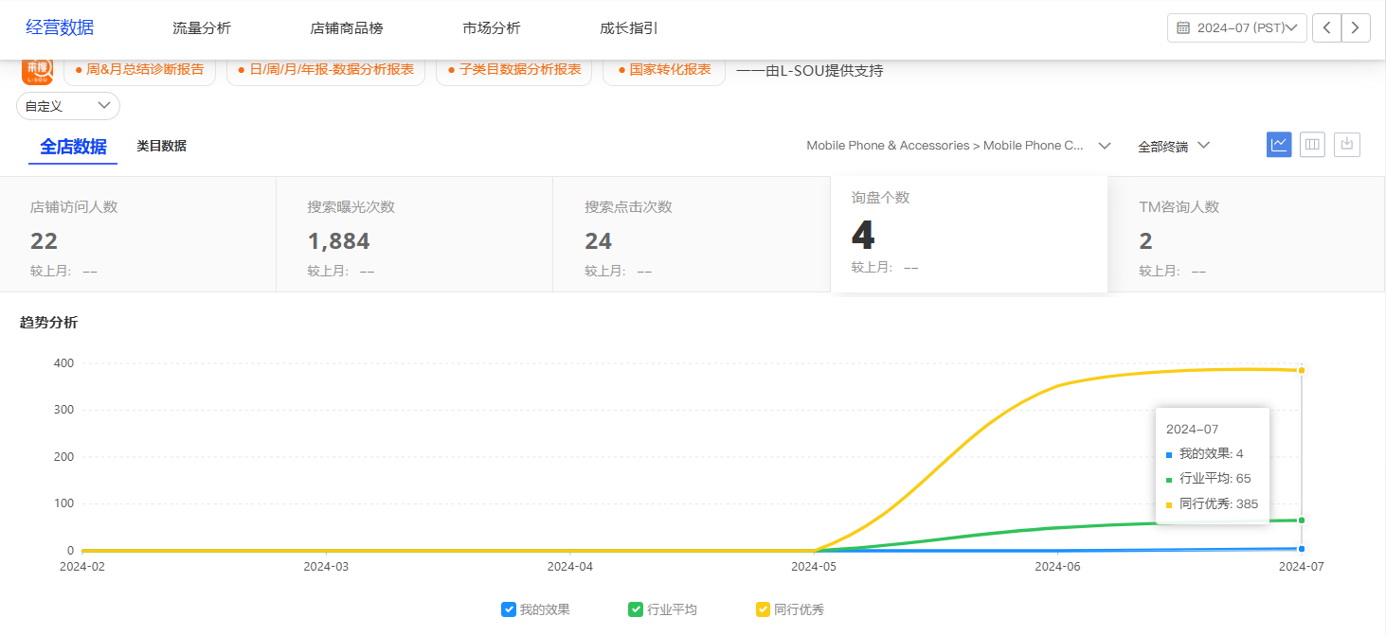The width and height of the screenshot is (1386, 635).
Task: Click the calendar icon in date picker
Action: (1182, 27)
